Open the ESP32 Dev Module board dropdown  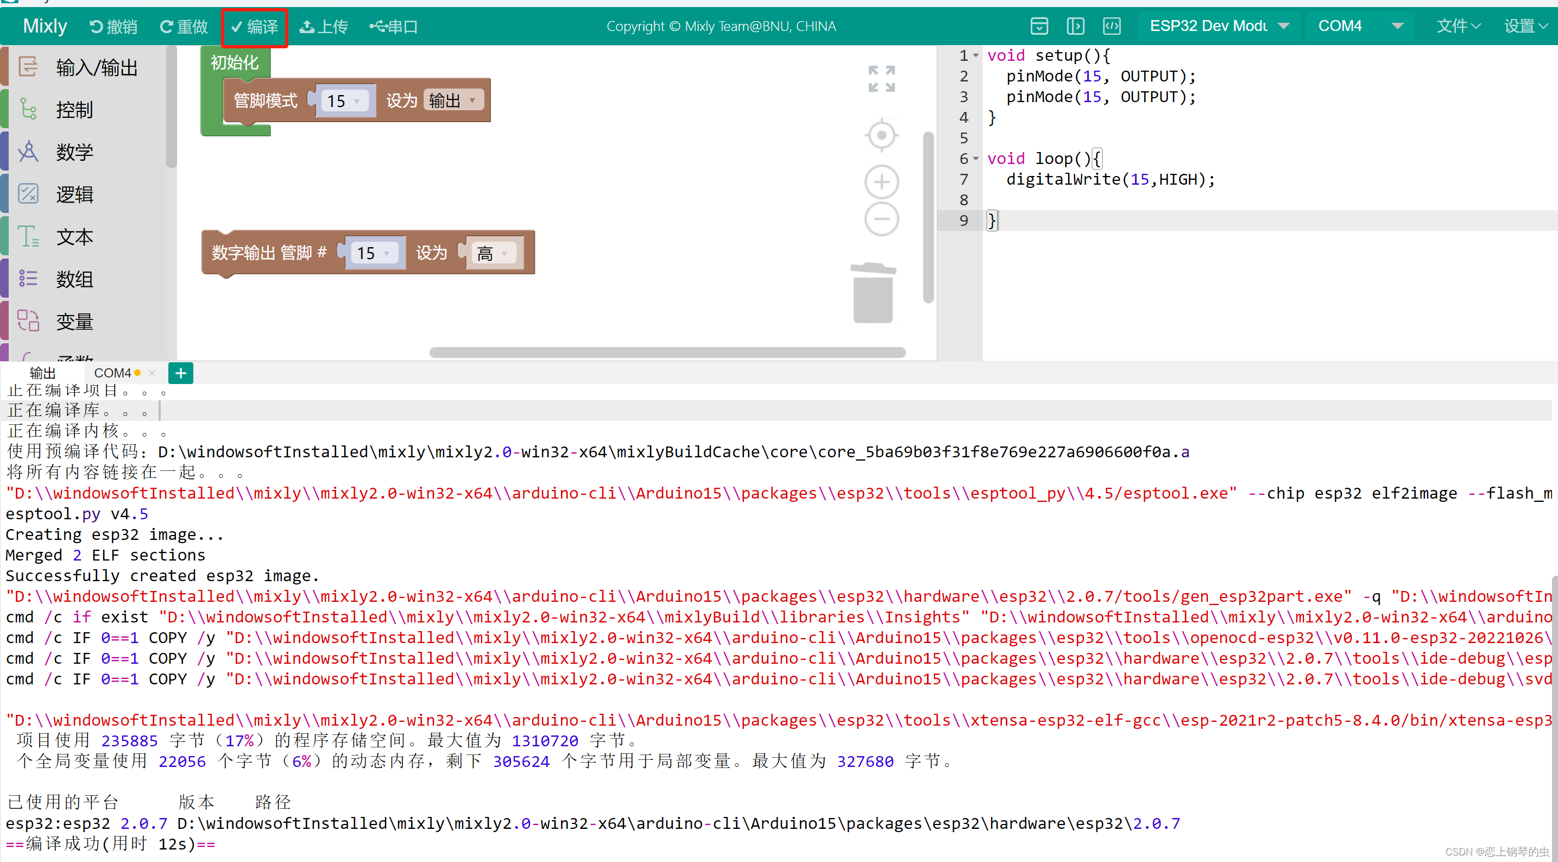[x=1219, y=26]
